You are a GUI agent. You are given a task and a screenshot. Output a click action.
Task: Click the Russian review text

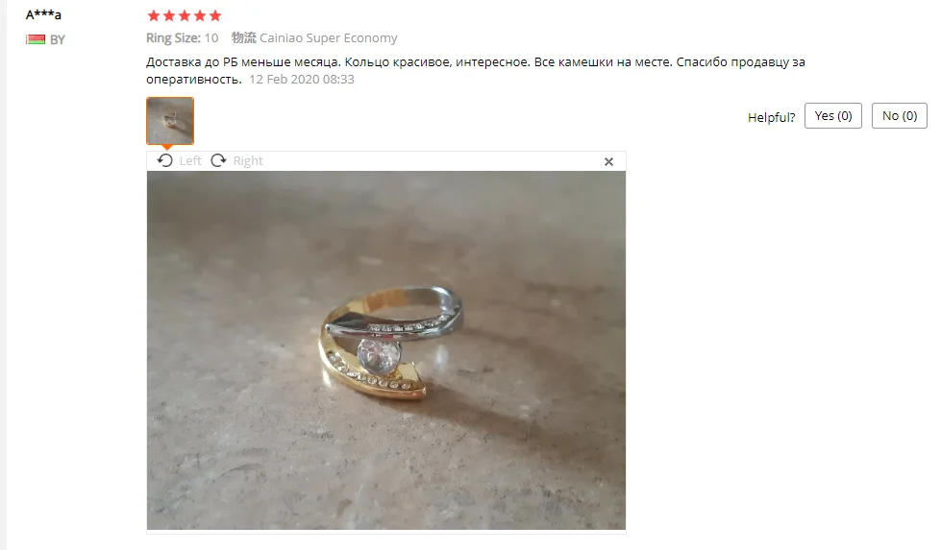(x=475, y=70)
